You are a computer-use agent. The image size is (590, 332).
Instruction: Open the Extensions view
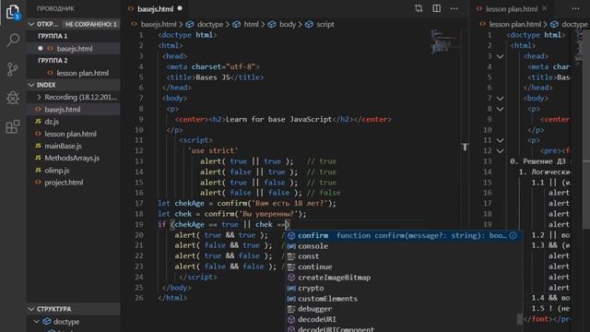pyautogui.click(x=13, y=127)
